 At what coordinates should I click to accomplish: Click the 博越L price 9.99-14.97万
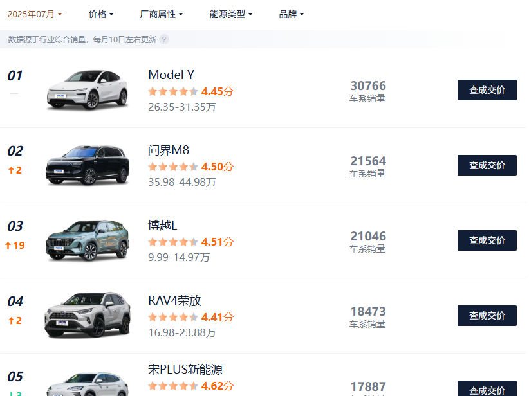pos(179,257)
